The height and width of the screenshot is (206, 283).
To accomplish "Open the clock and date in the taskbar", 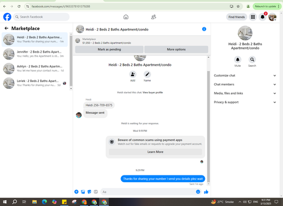I will pos(265,202).
